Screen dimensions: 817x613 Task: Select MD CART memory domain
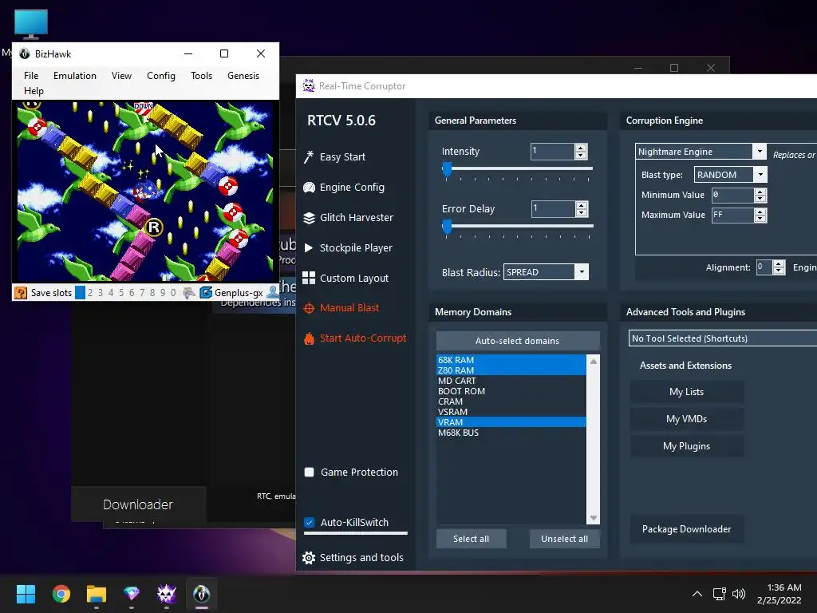(511, 381)
